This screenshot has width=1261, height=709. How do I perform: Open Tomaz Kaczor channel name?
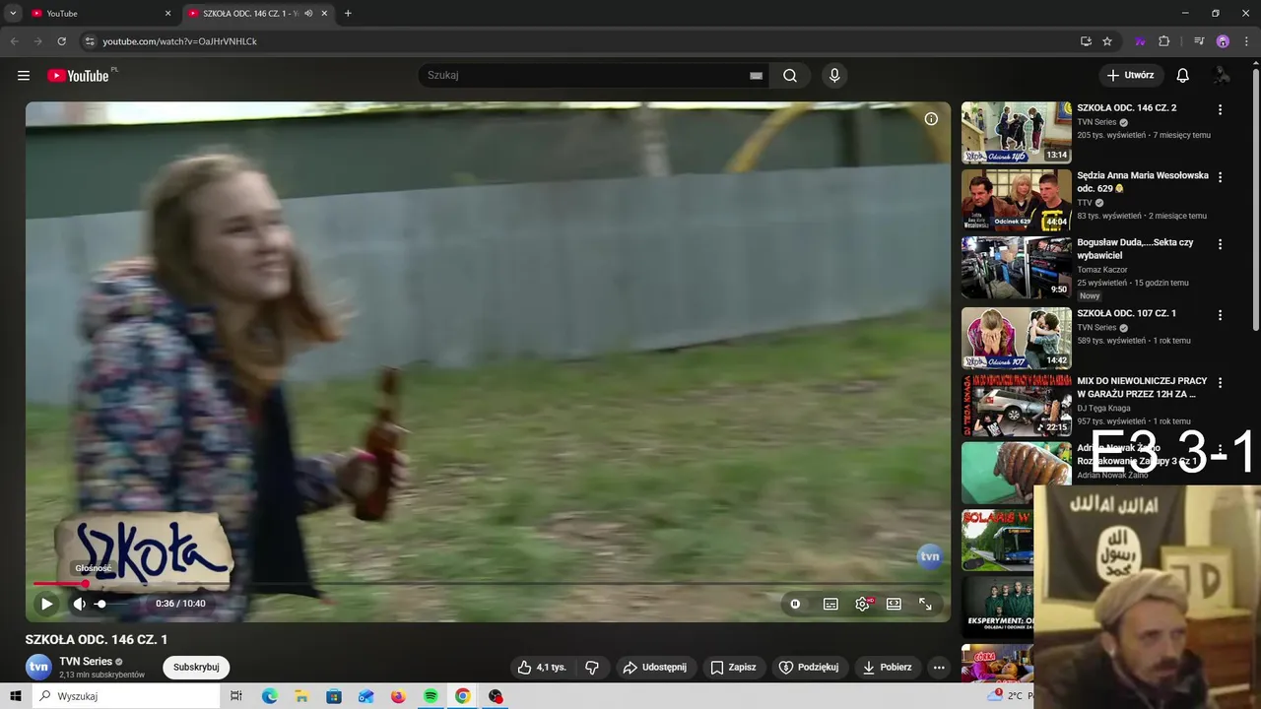tap(1102, 270)
